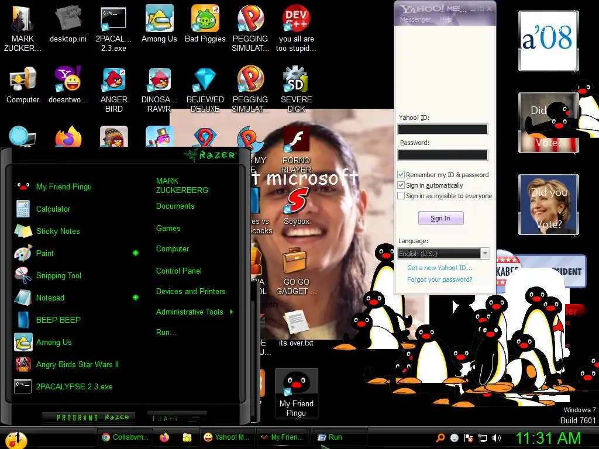Screen dimensions: 599x449
Task: Click the network icon in the system tray
Action: click(x=483, y=438)
